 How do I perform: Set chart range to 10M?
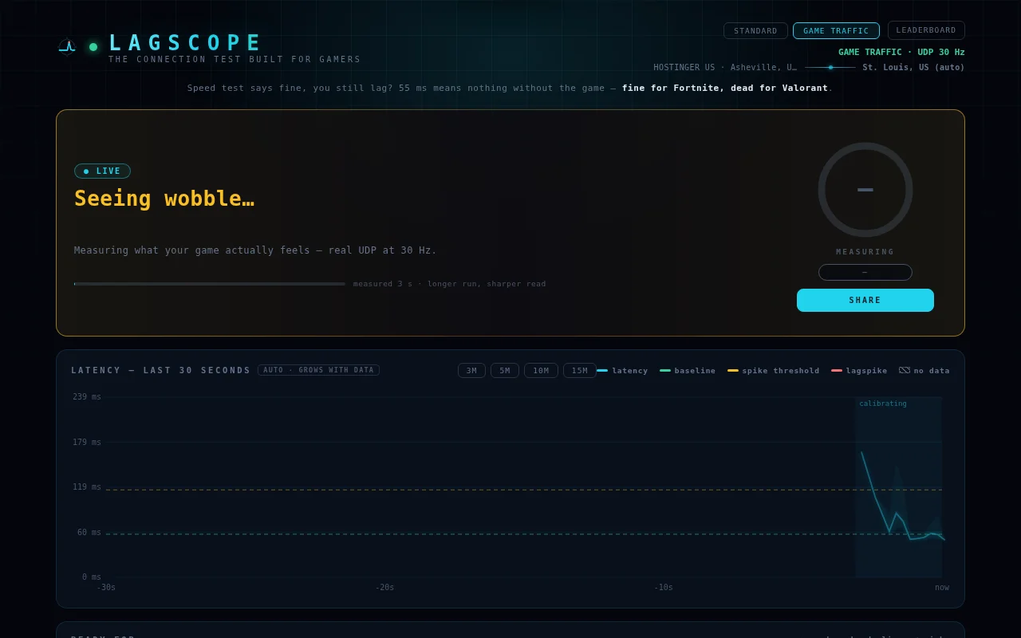541,370
